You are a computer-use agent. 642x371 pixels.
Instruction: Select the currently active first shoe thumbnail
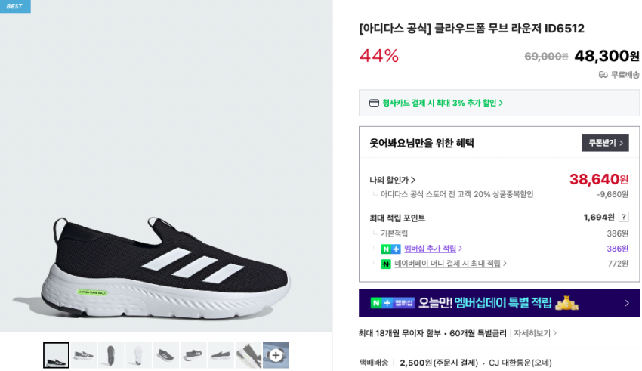tap(56, 355)
